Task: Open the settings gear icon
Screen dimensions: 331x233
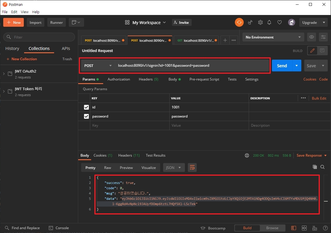Action: coord(260,22)
